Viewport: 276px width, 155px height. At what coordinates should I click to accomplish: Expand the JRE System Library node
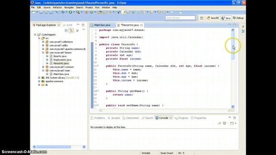(x=39, y=77)
